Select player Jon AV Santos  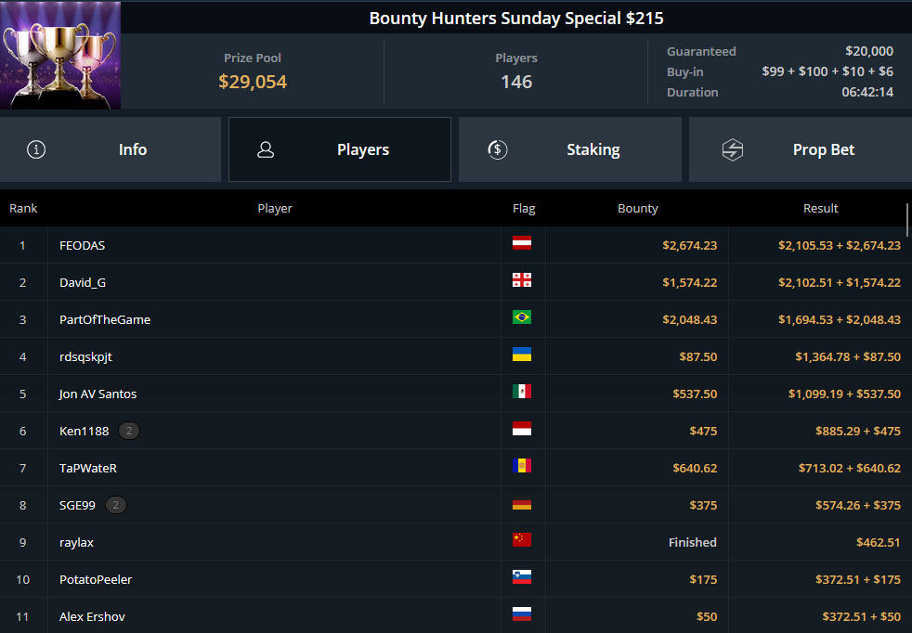tap(98, 394)
